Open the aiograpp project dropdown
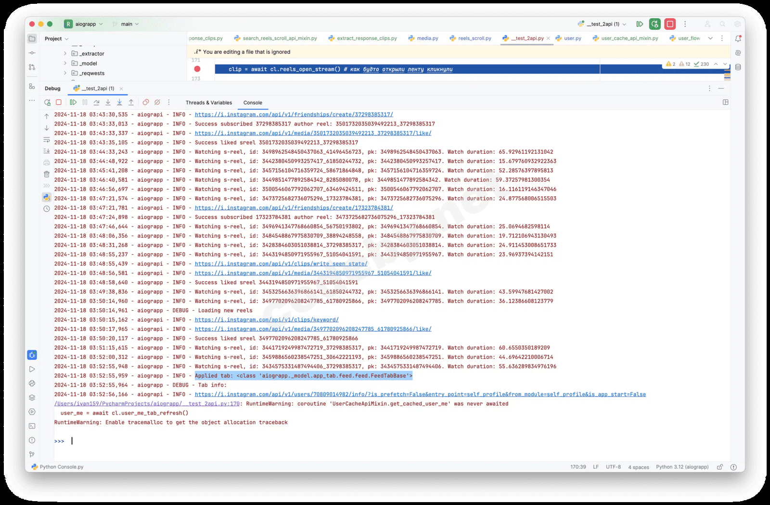 pyautogui.click(x=84, y=24)
